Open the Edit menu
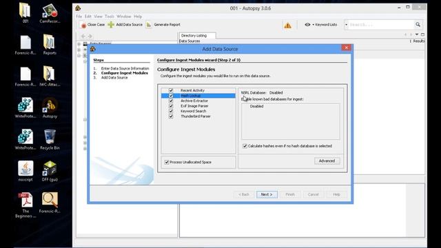This screenshot has height=248, width=441. (88, 17)
